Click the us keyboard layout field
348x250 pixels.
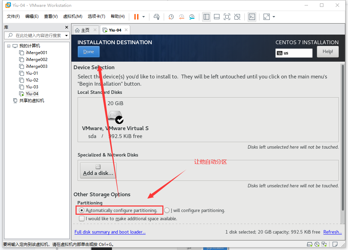tap(294, 53)
